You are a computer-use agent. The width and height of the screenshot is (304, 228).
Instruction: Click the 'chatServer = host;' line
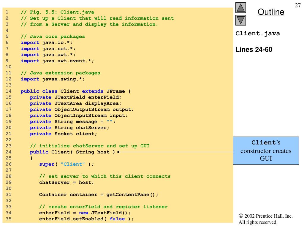coord(66,183)
